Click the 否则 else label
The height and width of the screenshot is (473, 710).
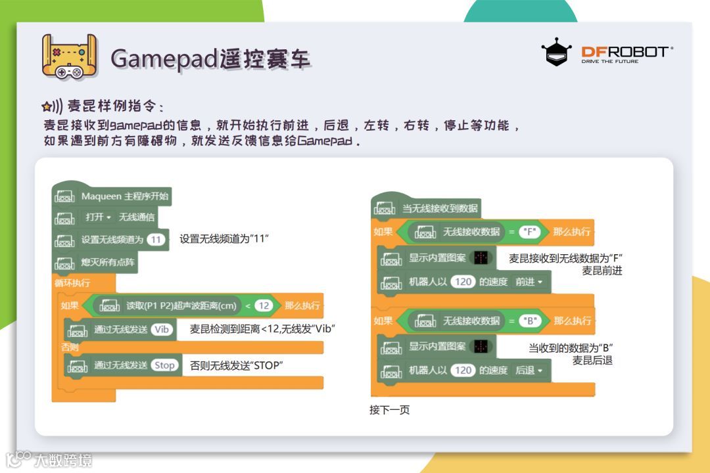(70, 347)
